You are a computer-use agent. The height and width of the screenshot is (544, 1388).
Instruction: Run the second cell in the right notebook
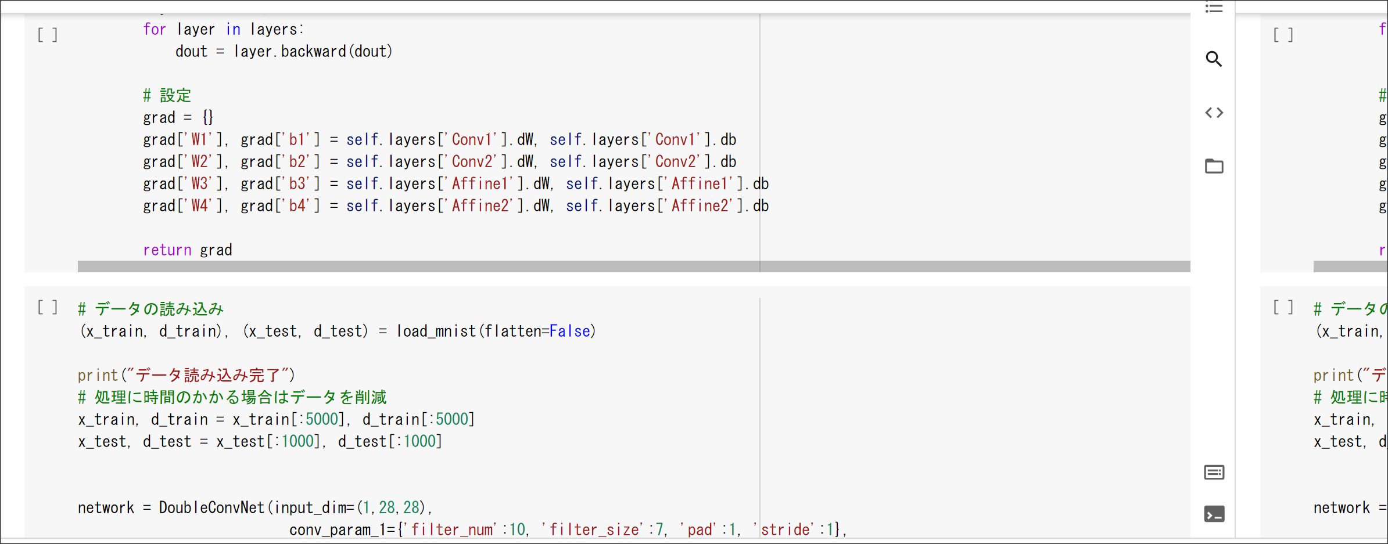pyautogui.click(x=1283, y=307)
